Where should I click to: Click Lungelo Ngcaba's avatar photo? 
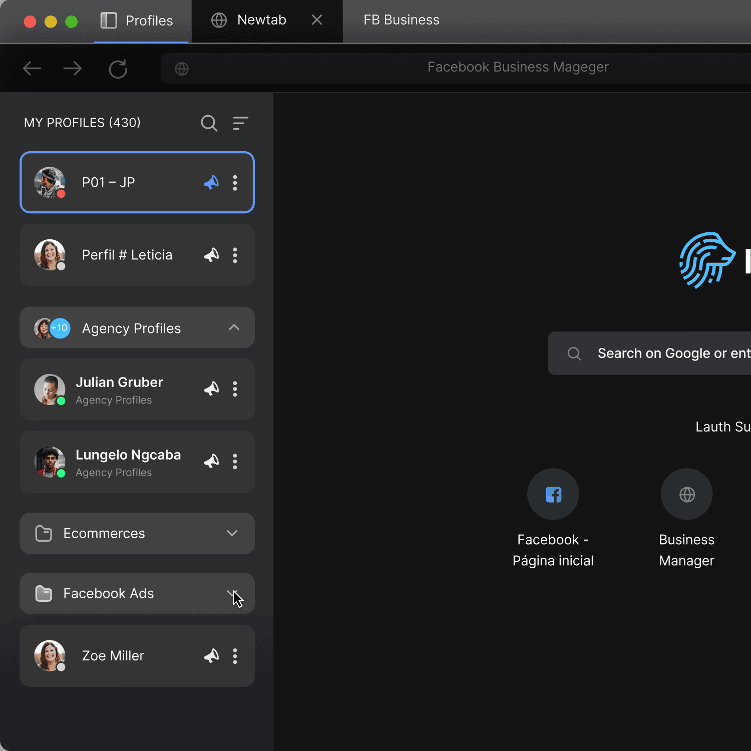pos(50,462)
